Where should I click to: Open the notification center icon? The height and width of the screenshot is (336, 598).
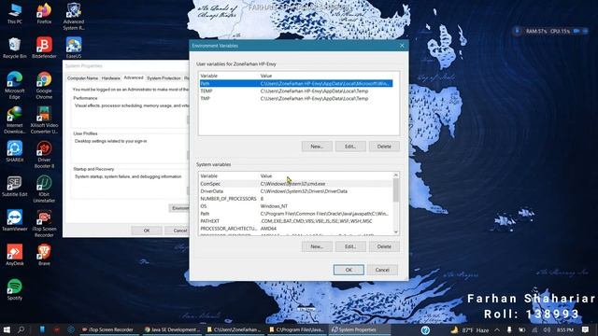(586, 329)
